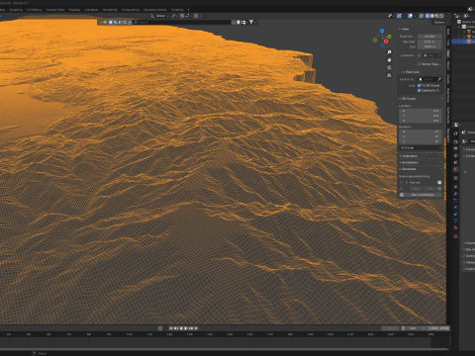Click the 3D Cursor Location X field
The width and height of the screenshot is (475, 356).
click(421, 111)
